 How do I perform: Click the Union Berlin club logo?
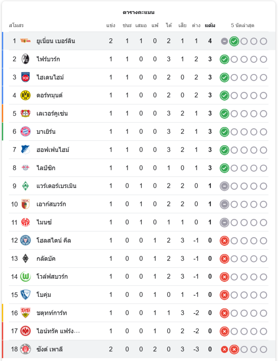click(25, 41)
